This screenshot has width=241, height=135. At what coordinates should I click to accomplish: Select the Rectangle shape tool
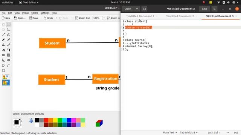[x=9, y=55]
